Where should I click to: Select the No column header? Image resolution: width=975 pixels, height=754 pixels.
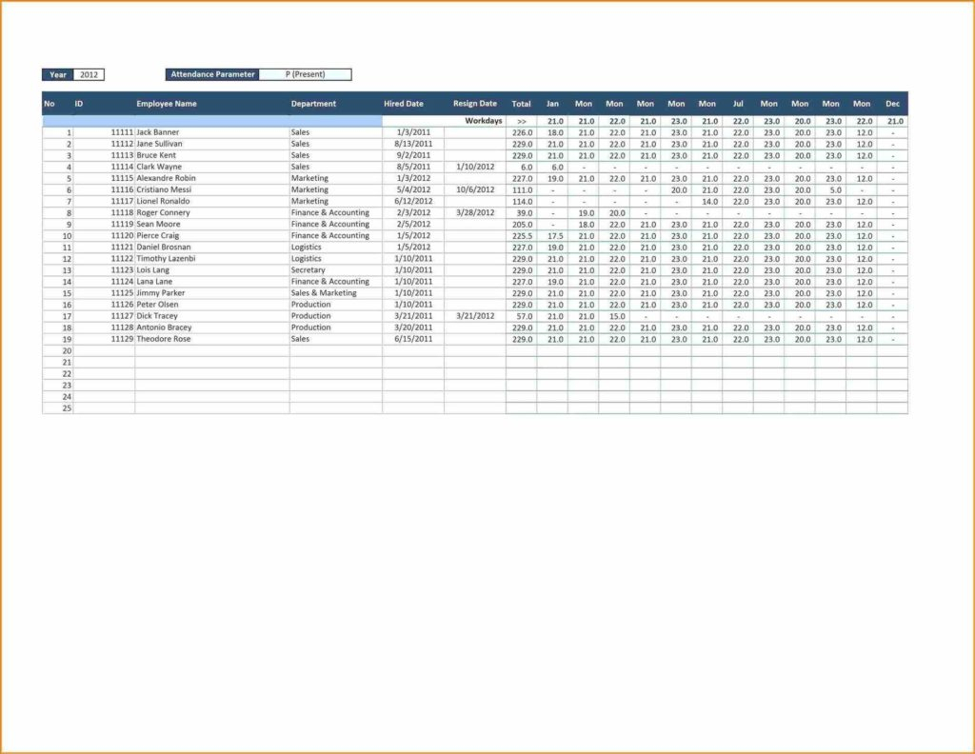coord(49,104)
